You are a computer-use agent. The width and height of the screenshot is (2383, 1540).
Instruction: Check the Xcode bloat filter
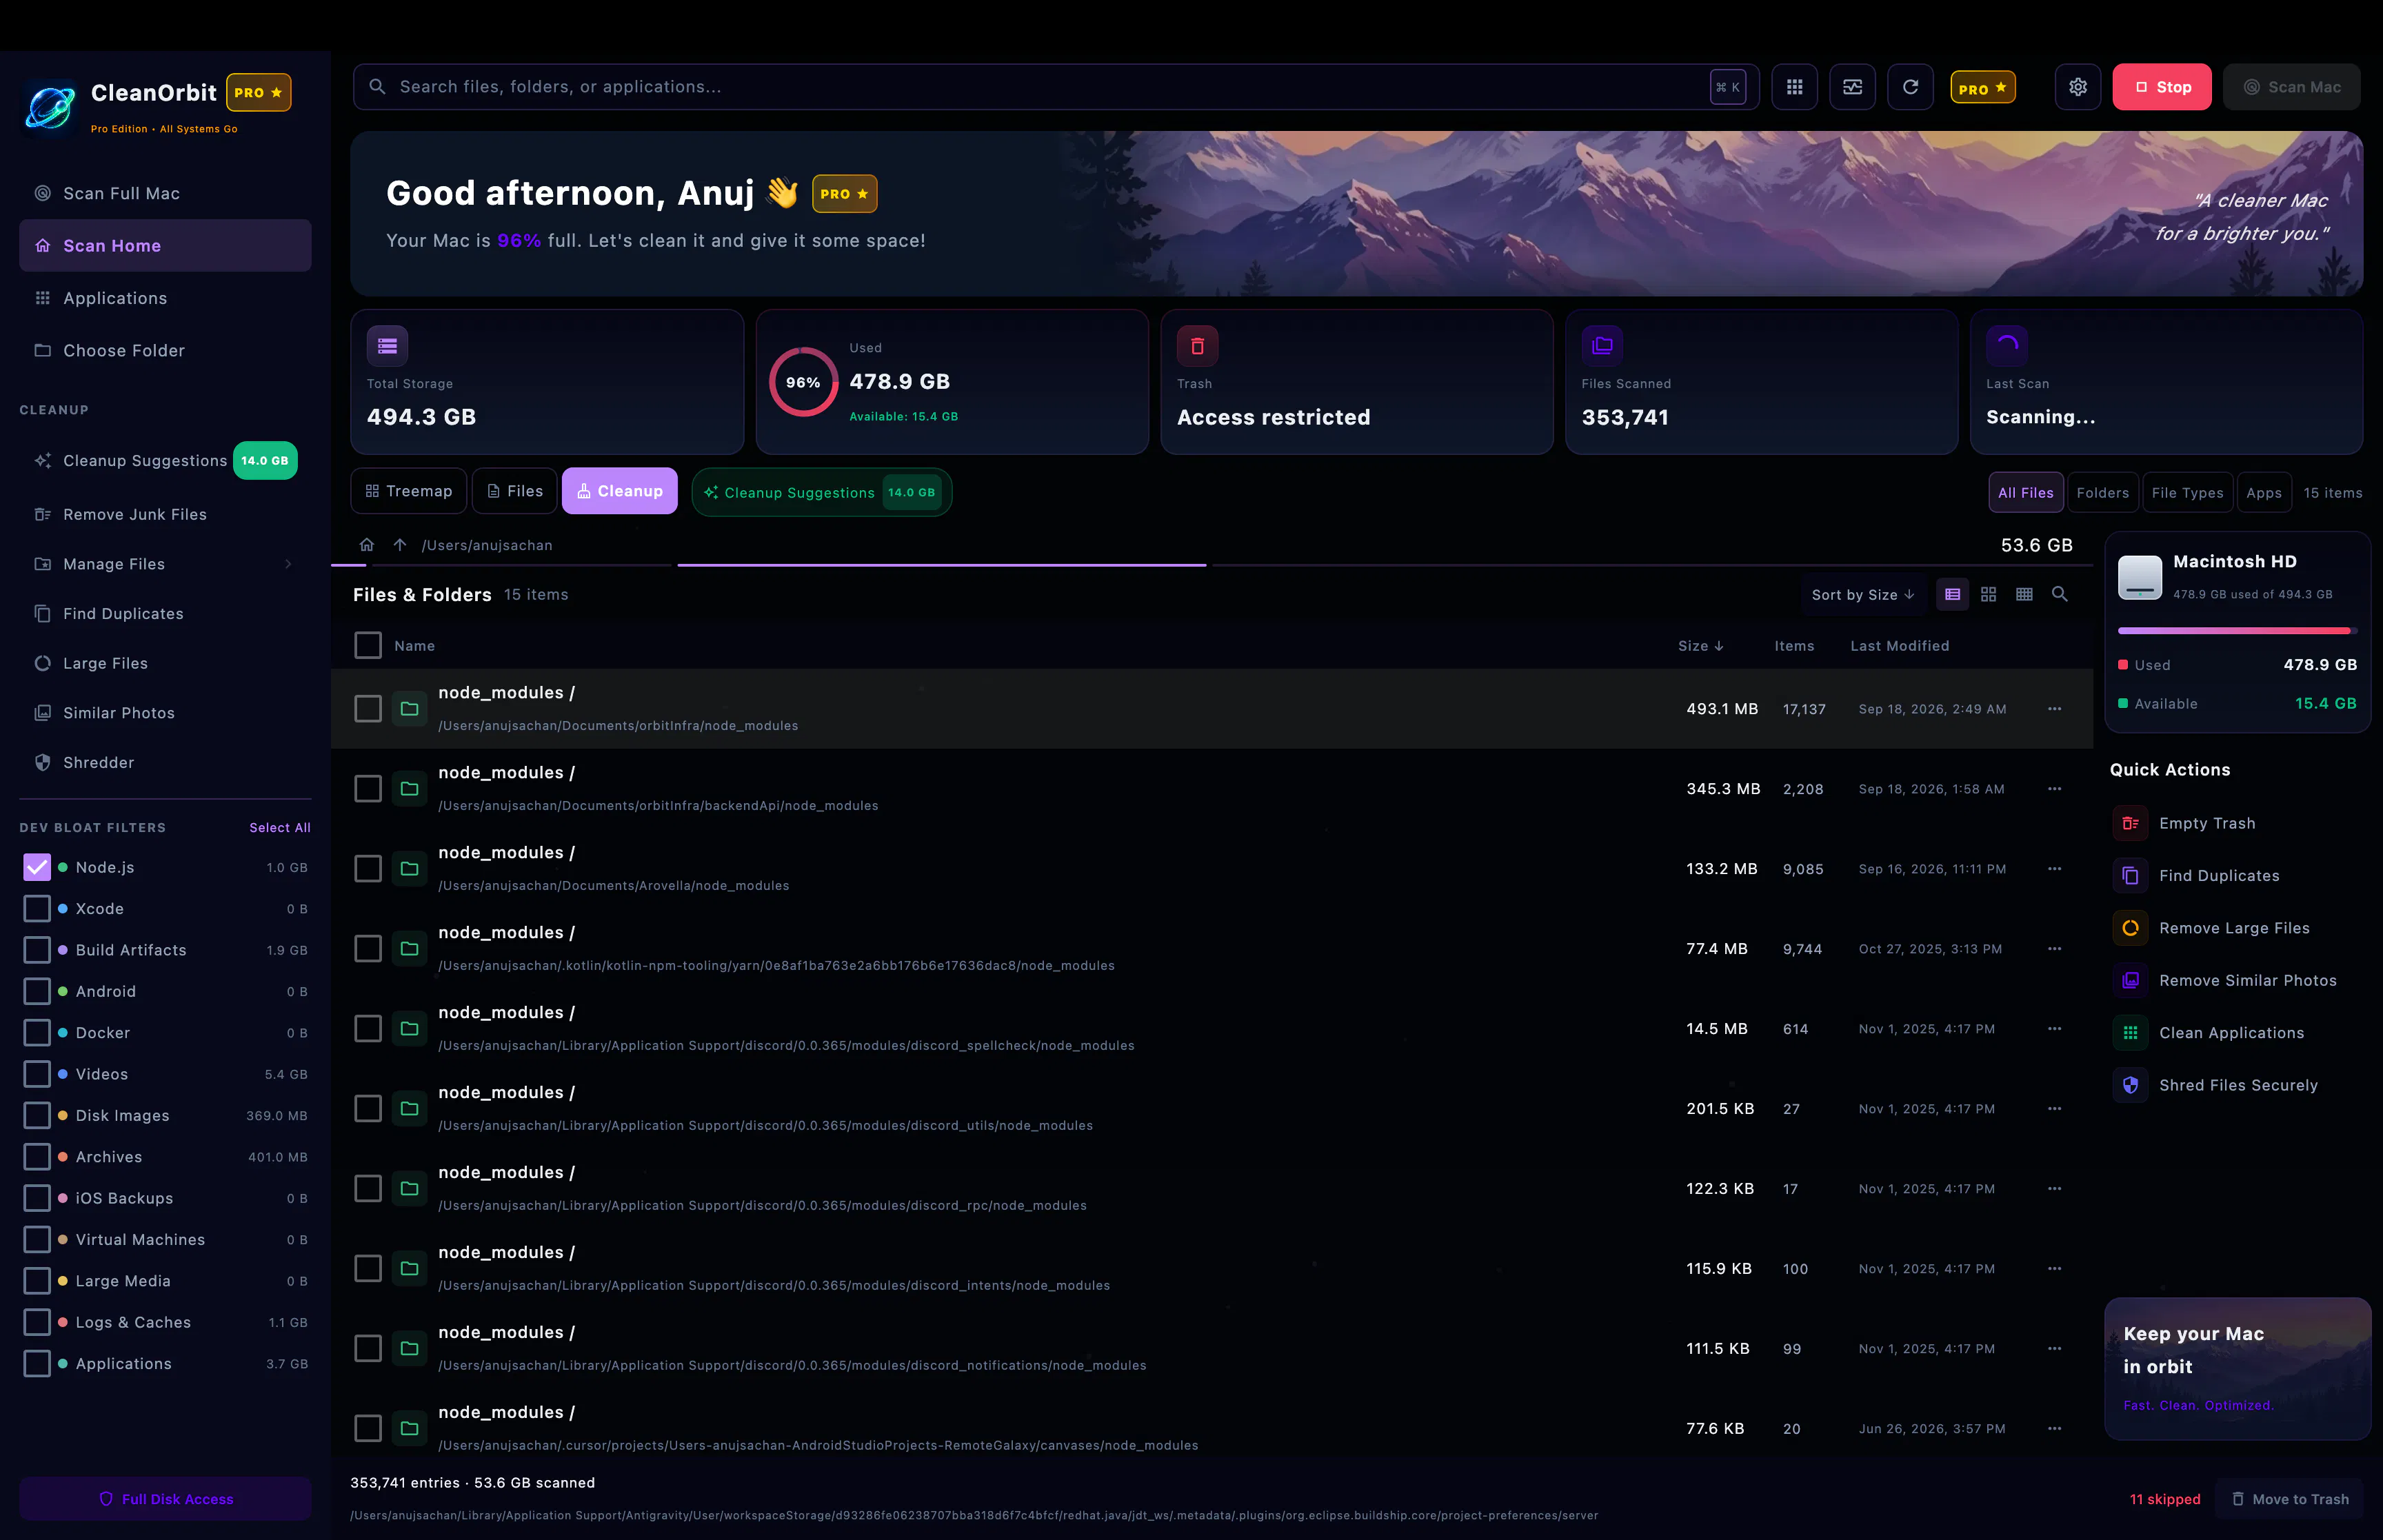click(37, 909)
